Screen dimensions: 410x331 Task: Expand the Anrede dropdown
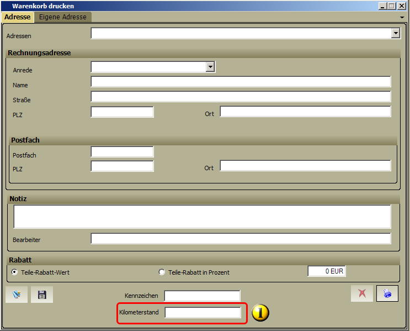[x=210, y=67]
